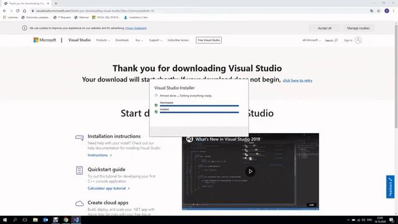The height and width of the screenshot is (224, 398).
Task: Click the Free Visual Studio button
Action: point(209,40)
